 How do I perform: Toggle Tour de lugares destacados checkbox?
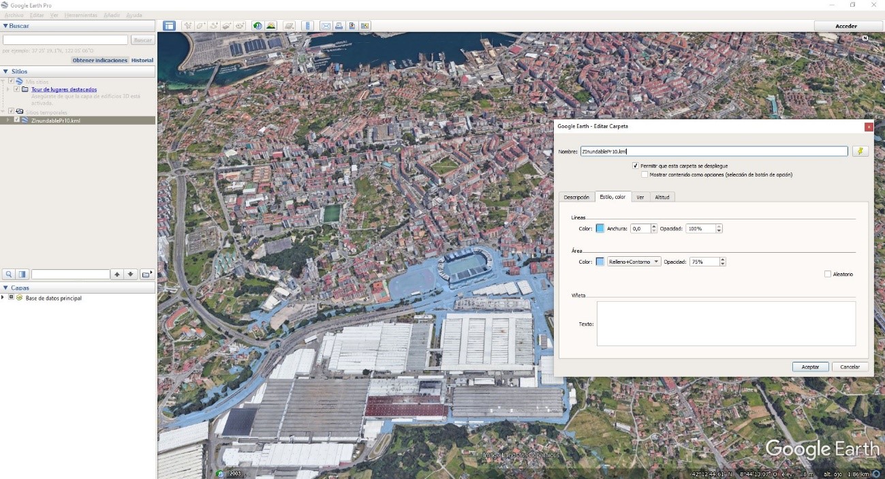(x=17, y=89)
